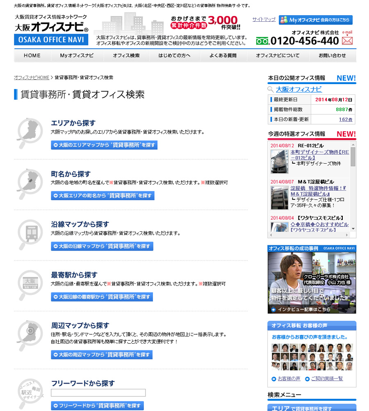The image size is (369, 411).
Task: Open the office relocation success story banner
Action: [x=312, y=279]
